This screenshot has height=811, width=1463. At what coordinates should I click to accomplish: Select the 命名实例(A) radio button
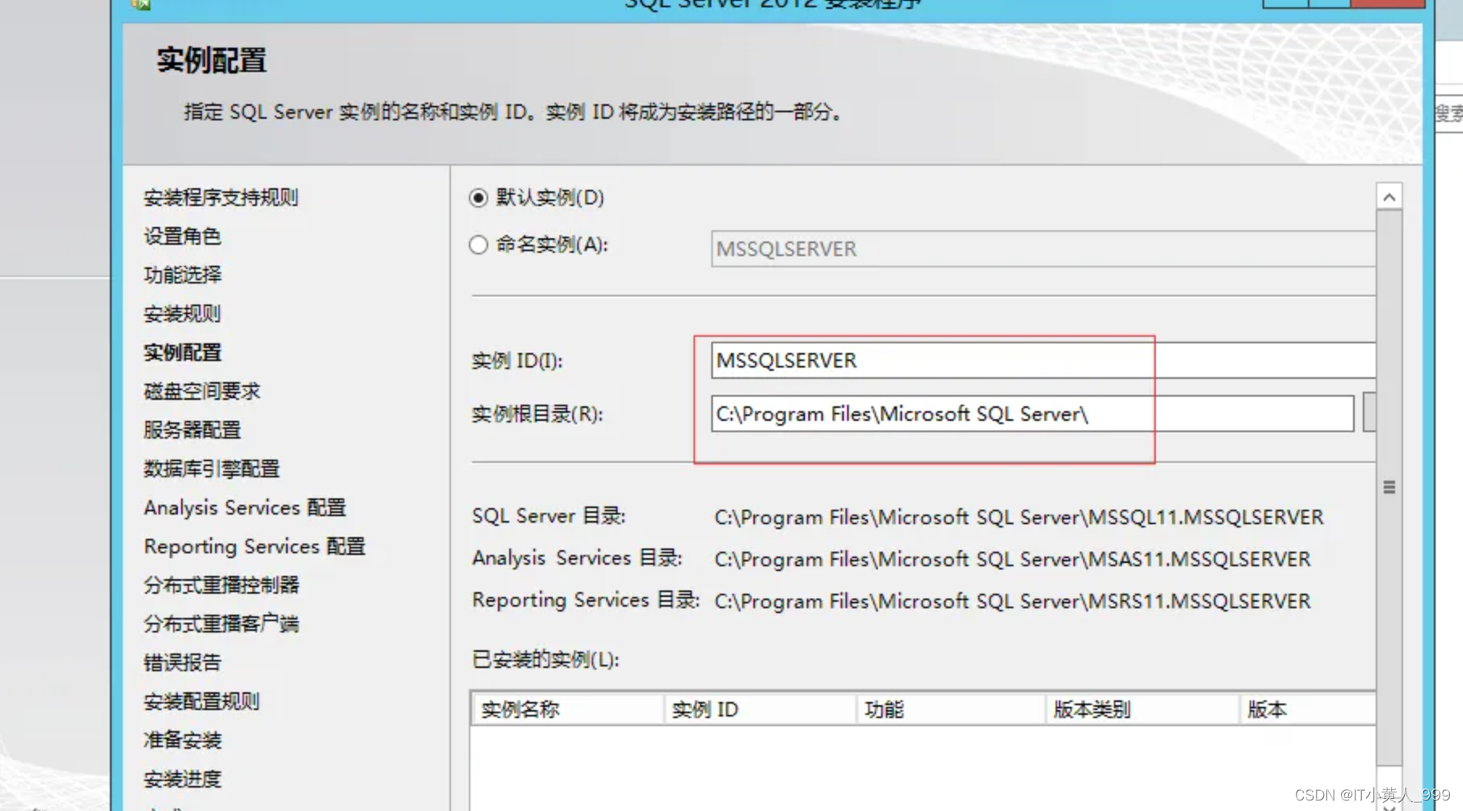478,245
